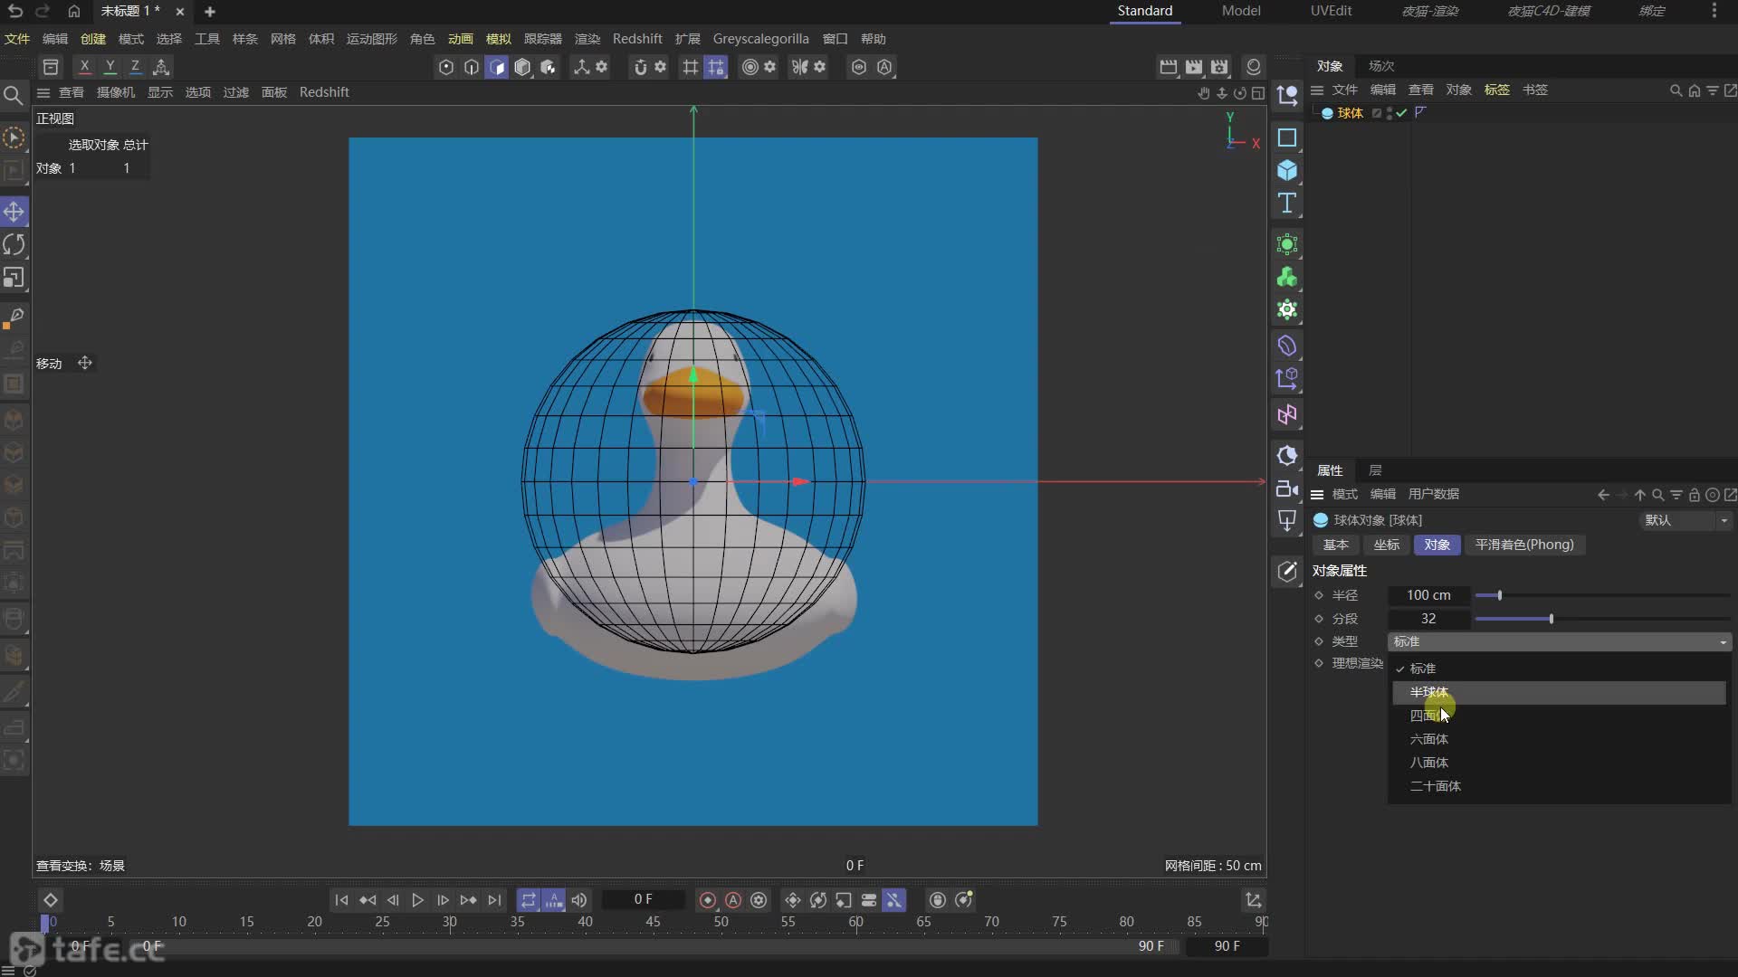Edit the current frame 0 F field
Image resolution: width=1738 pixels, height=977 pixels.
coord(644,900)
